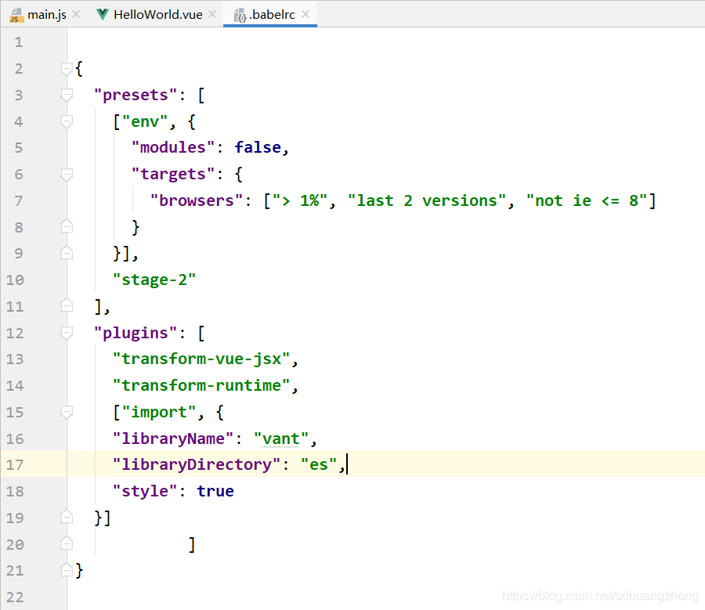The height and width of the screenshot is (610, 705).
Task: Close the HelloWorld.vue tab
Action: click(x=212, y=14)
